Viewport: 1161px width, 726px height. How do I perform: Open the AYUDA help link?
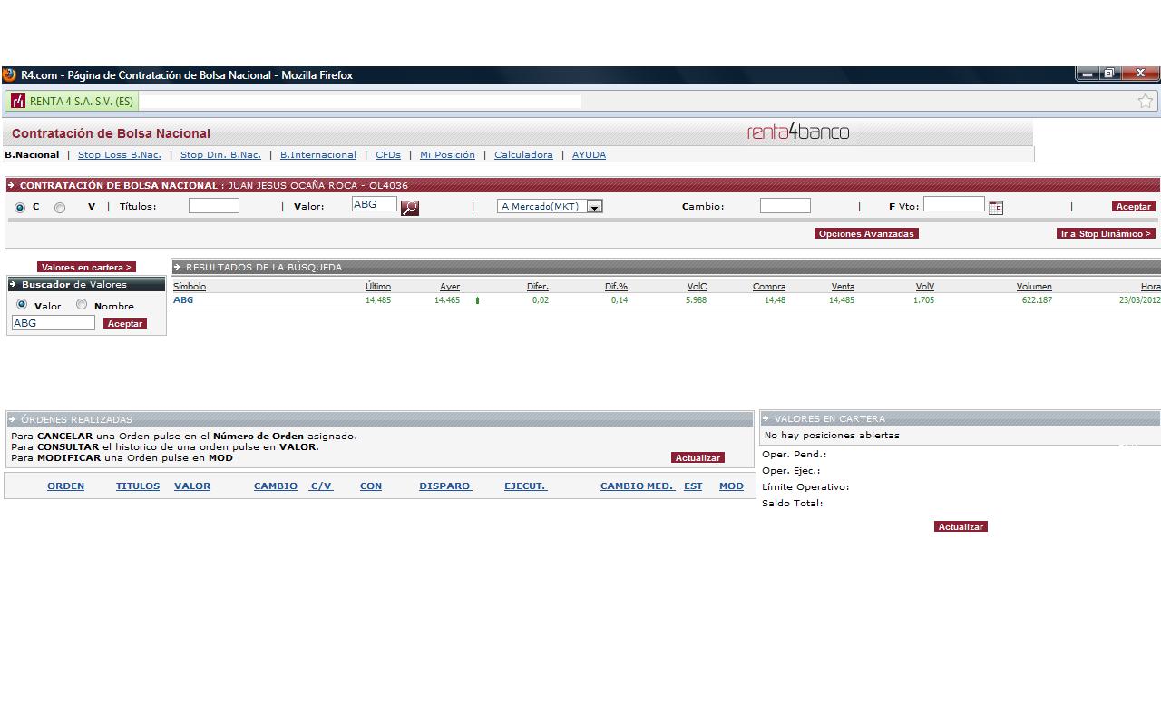589,155
